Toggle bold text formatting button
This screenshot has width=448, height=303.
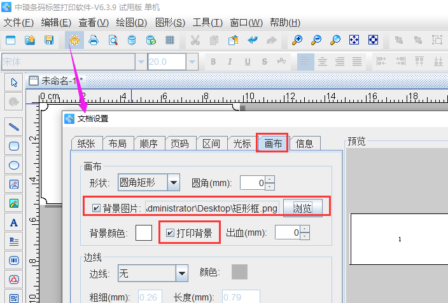(213, 62)
